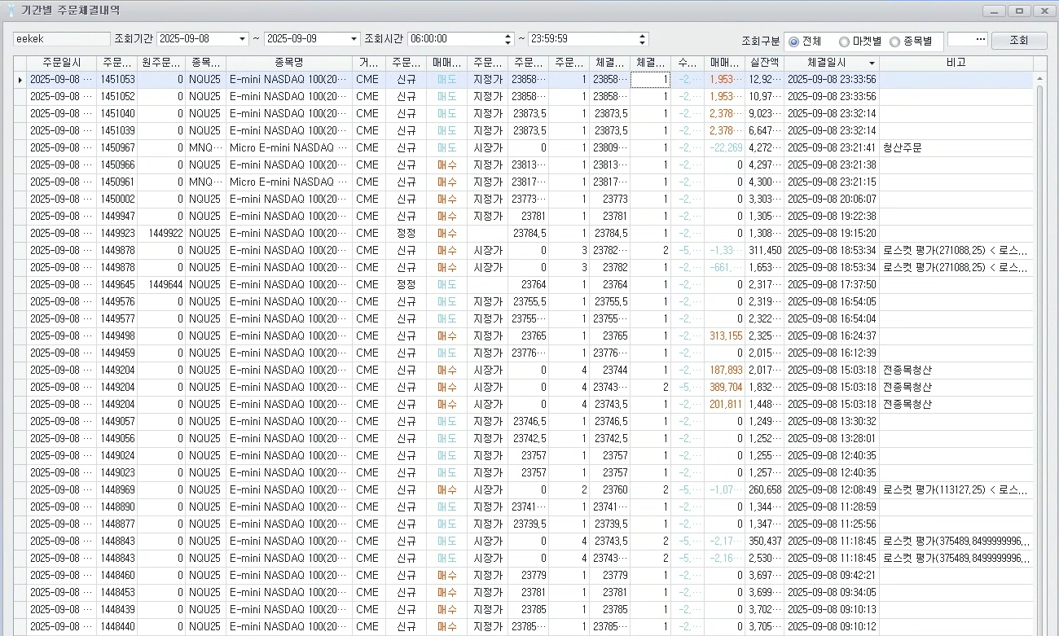The width and height of the screenshot is (1059, 636).
Task: Click the -22,269 profit/loss value
Action: pos(726,148)
